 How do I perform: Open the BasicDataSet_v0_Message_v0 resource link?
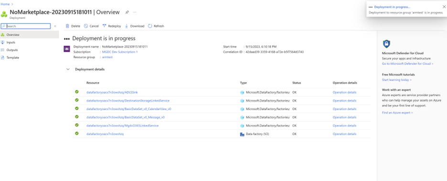[126, 117]
